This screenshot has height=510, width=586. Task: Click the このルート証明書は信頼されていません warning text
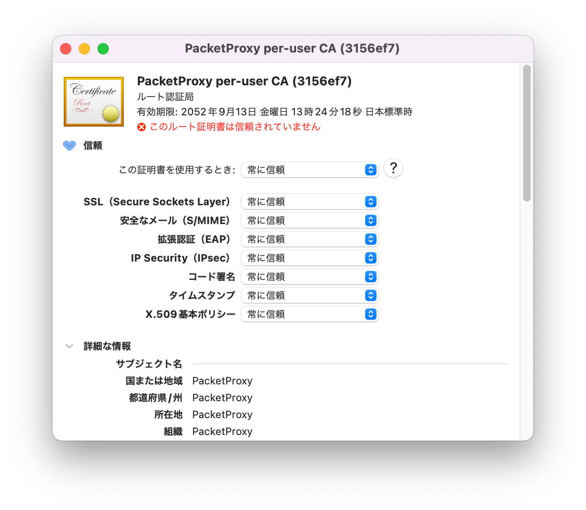235,127
